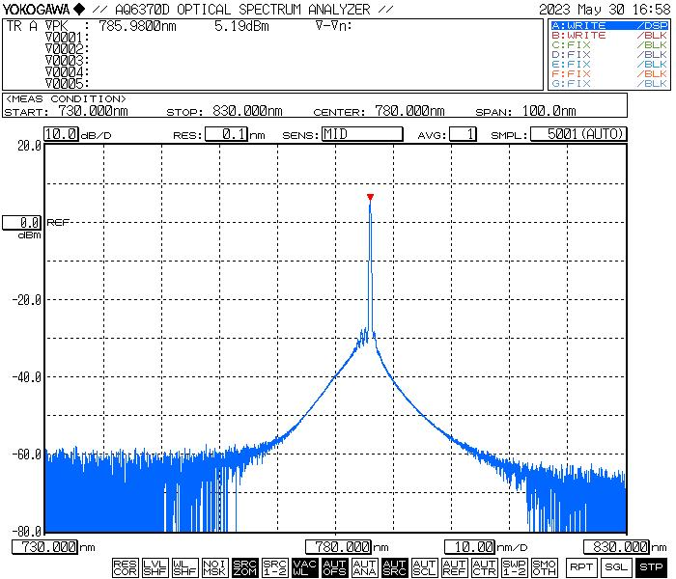Toggle VAC WL vacuum wavelength mode
Image resolution: width=676 pixels, height=579 pixels.
pos(304,567)
